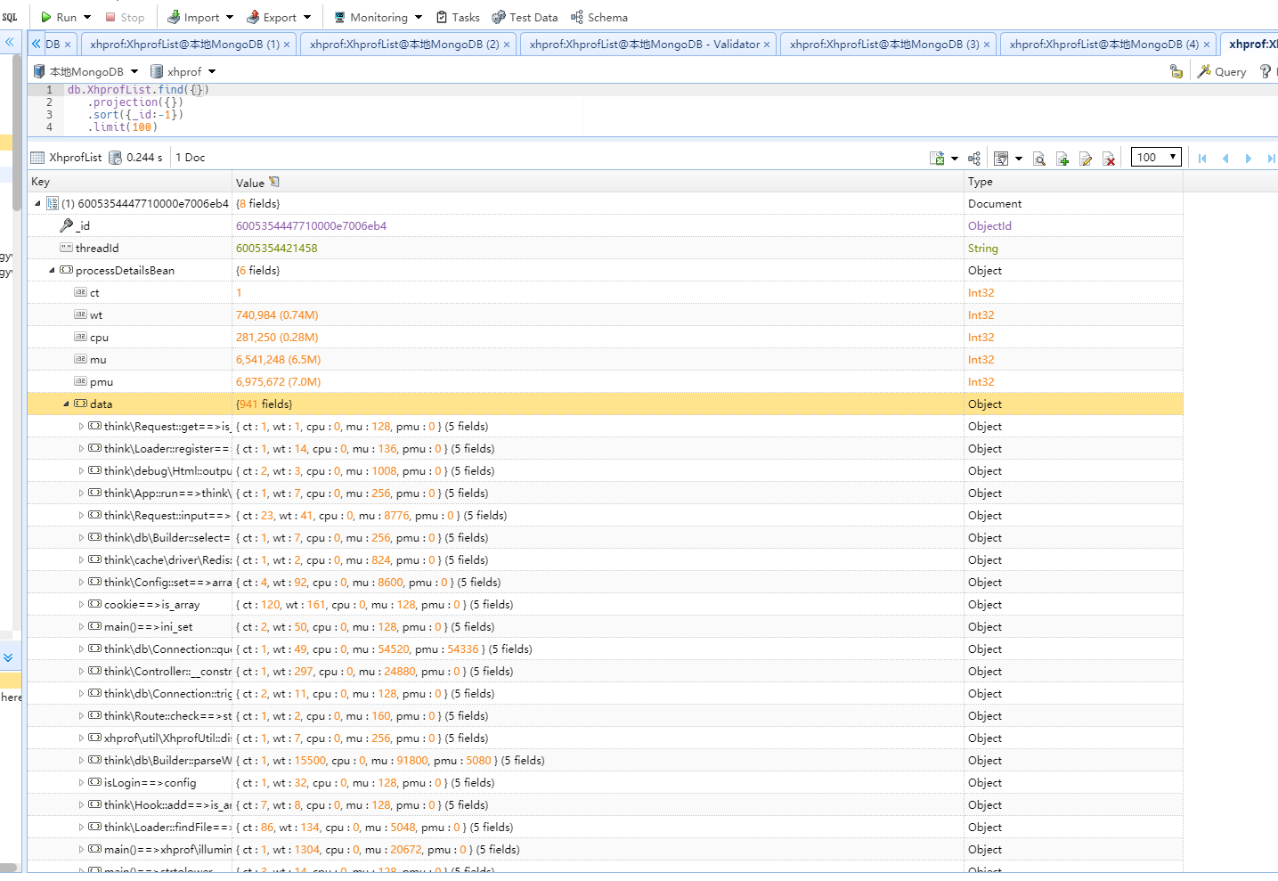The height and width of the screenshot is (881, 1278).
Task: Open the Test Data generator
Action: click(x=525, y=17)
